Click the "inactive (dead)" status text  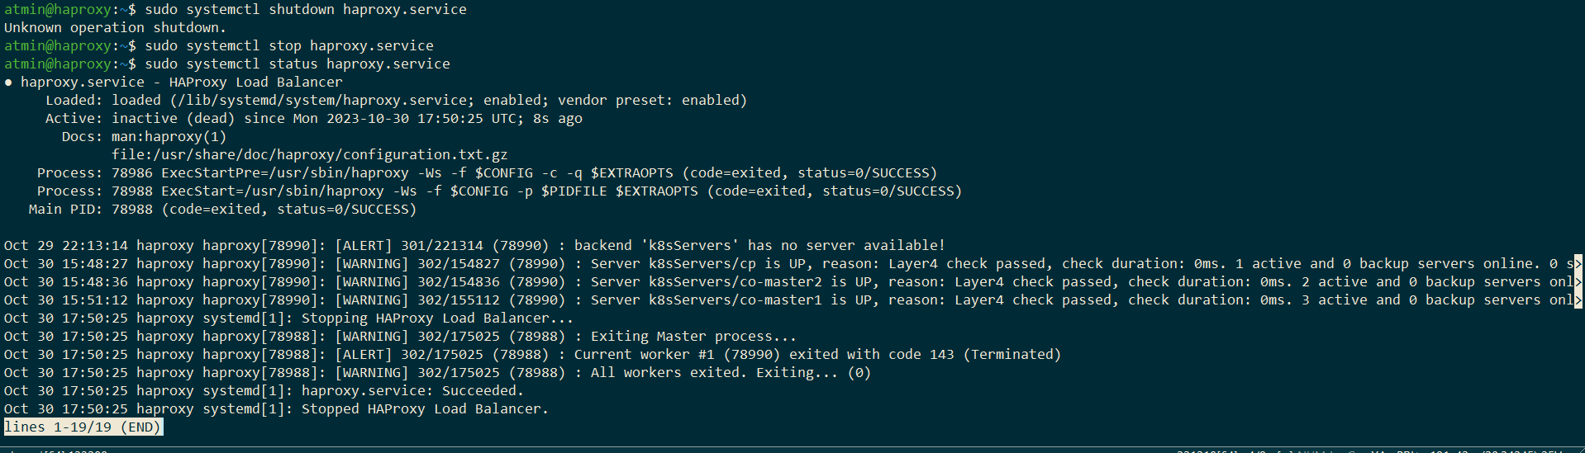173,119
